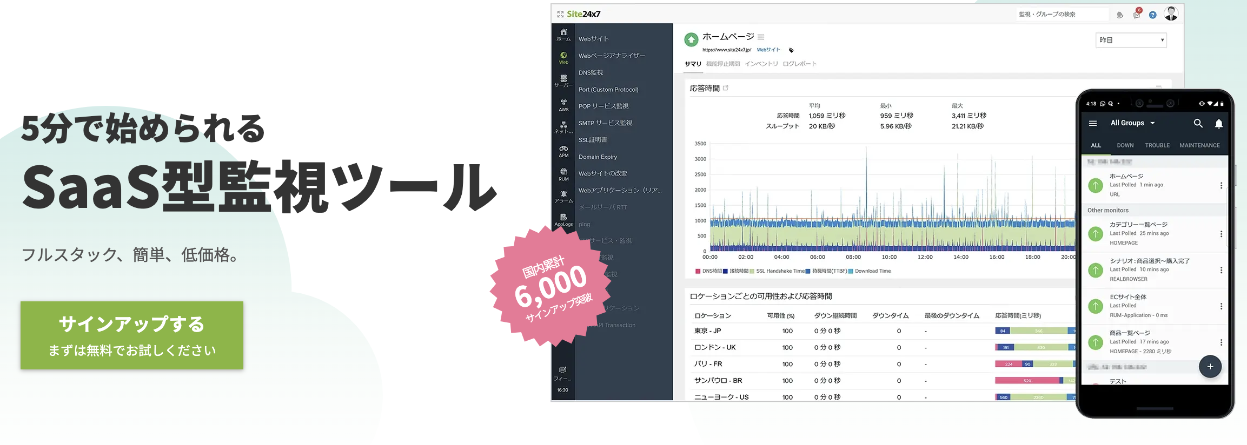Click the サンパウロ - BR location row
The height and width of the screenshot is (445, 1247).
coord(883,380)
